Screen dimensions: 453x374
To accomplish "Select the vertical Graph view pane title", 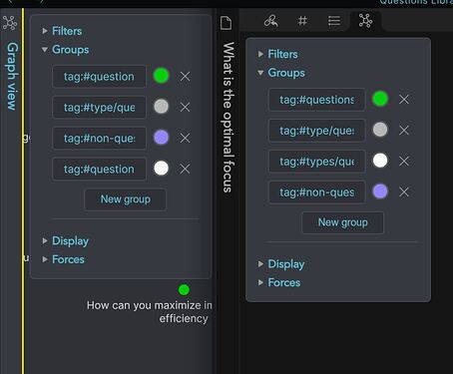I will pos(12,76).
